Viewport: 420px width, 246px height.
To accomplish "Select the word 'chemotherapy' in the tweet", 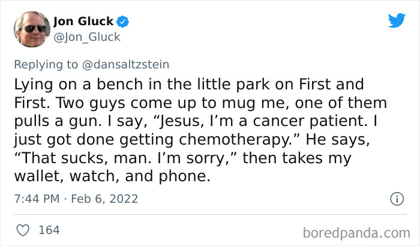I will 235,140.
